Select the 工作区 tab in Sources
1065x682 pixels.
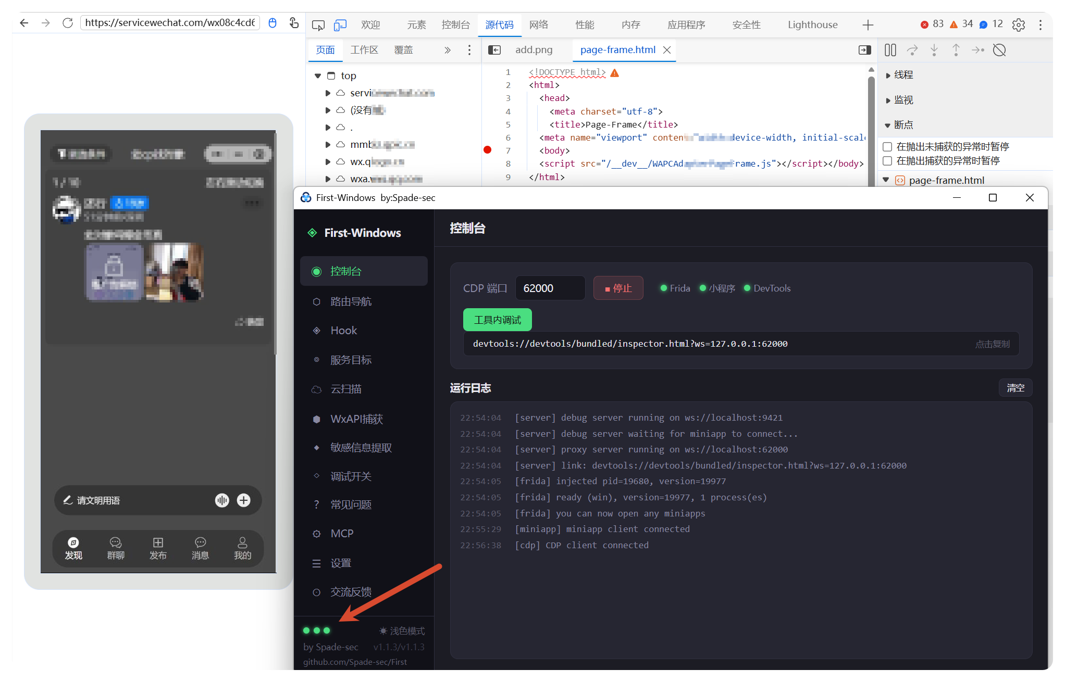click(x=364, y=50)
